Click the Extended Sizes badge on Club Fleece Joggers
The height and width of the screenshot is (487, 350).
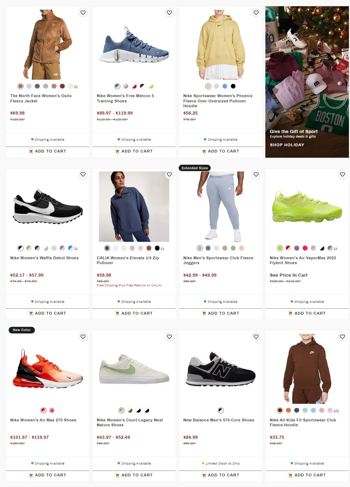pyautogui.click(x=195, y=168)
